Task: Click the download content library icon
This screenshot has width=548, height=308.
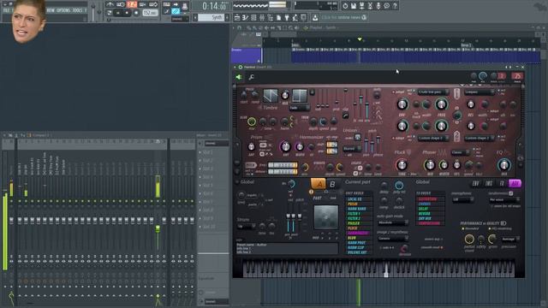Action: 315,17
